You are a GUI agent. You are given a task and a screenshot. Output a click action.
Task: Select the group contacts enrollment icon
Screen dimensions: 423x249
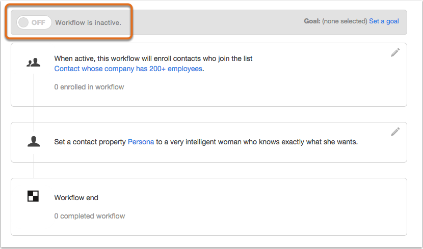pyautogui.click(x=34, y=63)
